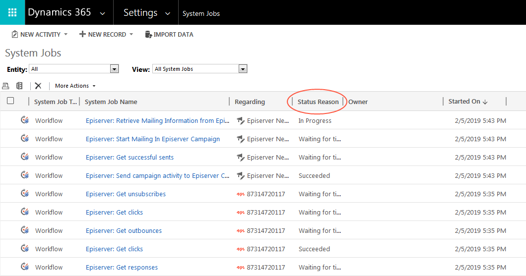This screenshot has width=526, height=276.
Task: Open the View selector showing All System Jobs
Action: click(x=200, y=69)
